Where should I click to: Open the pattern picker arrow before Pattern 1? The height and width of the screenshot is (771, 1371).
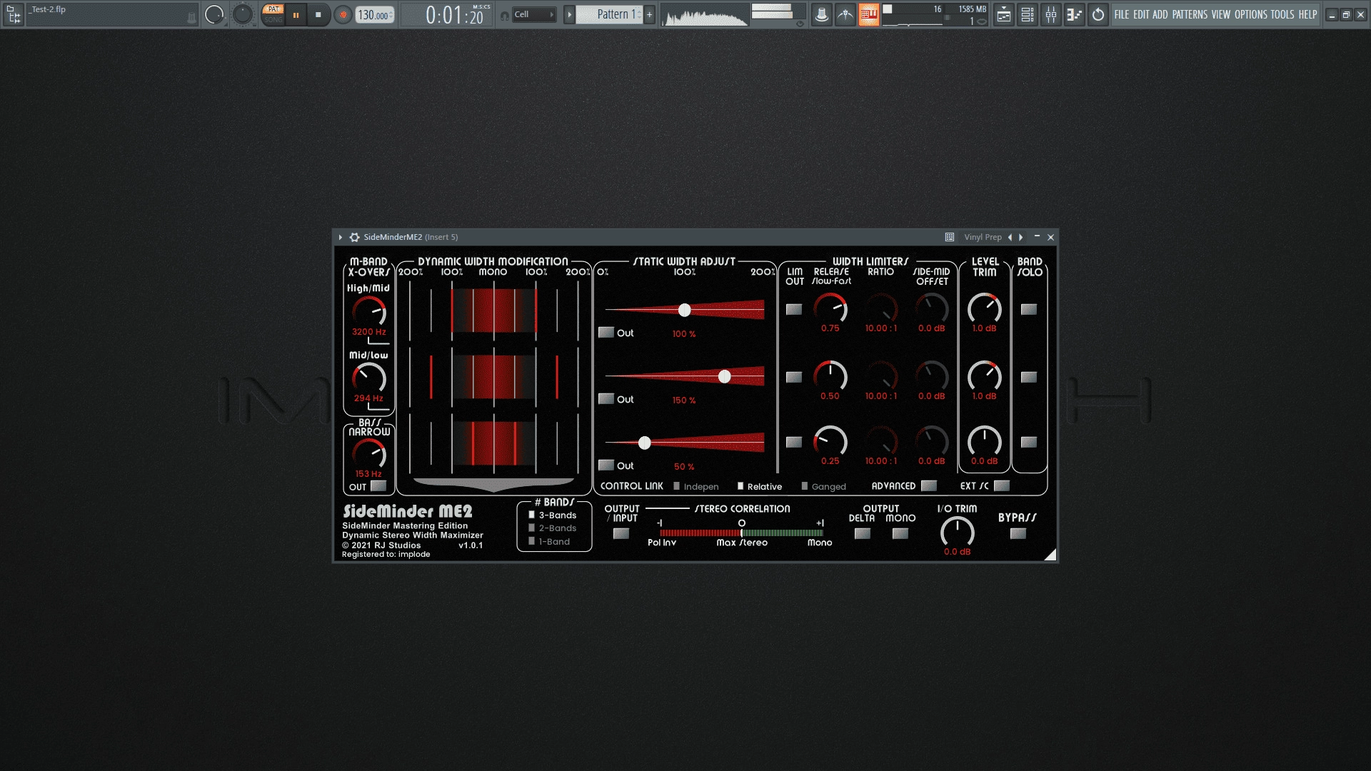coord(569,14)
